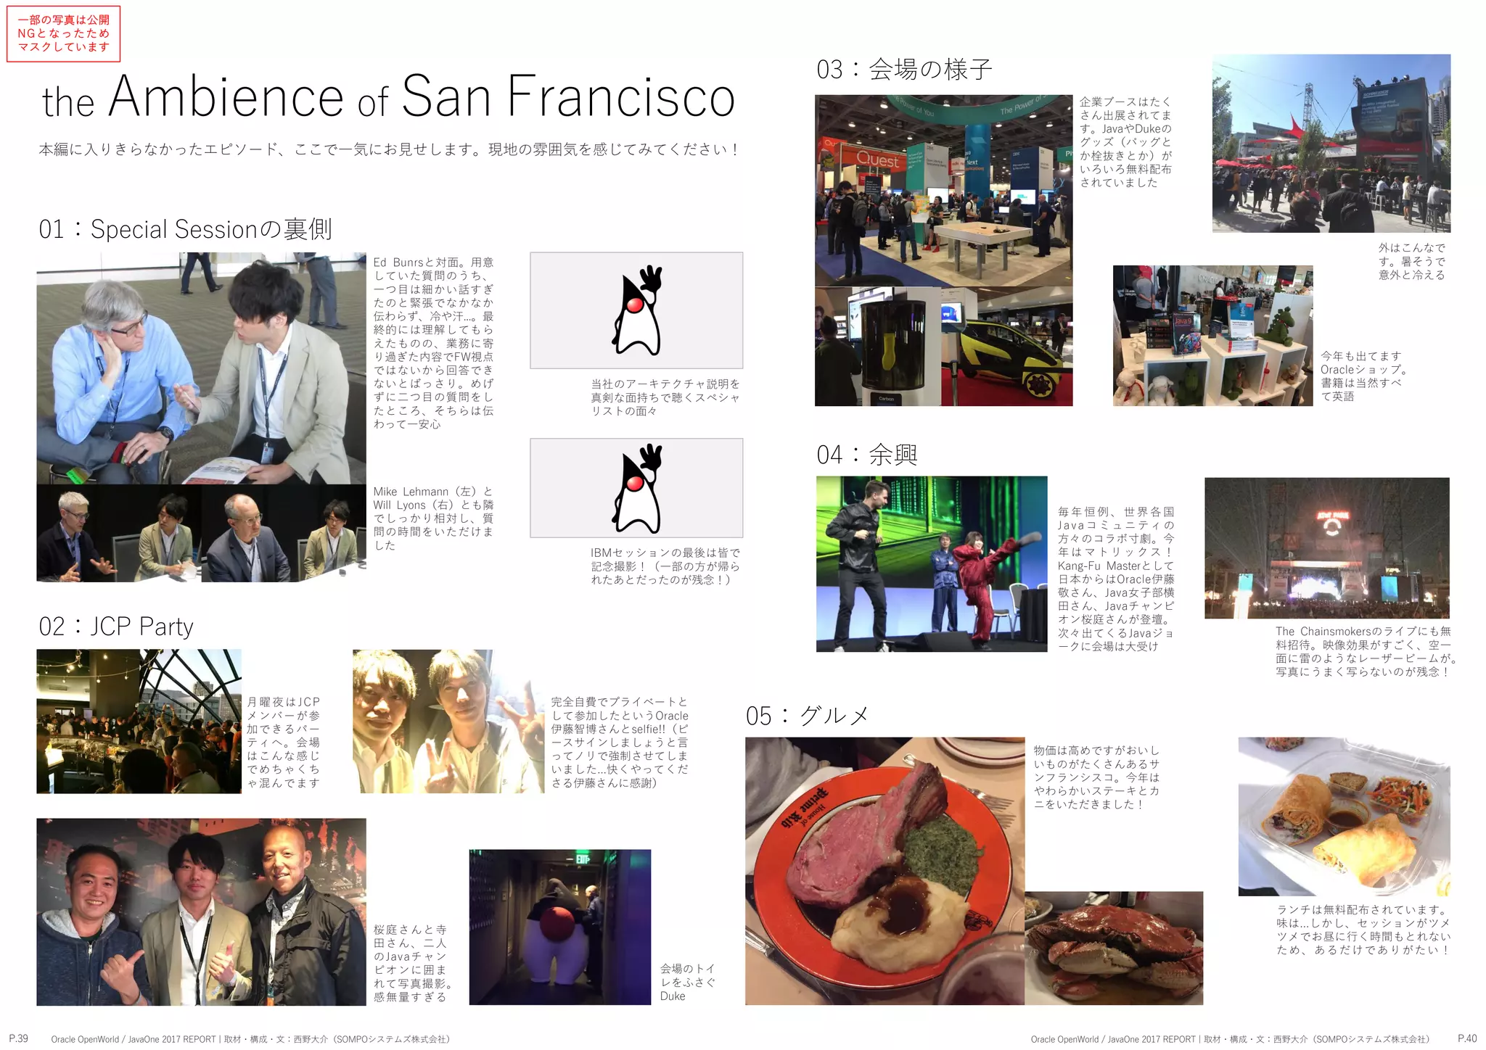This screenshot has height=1050, width=1486.
Task: Click the caption '桜庭さんと寺田さん、二人のJavaチャンピオン'
Action: pyautogui.click(x=413, y=963)
